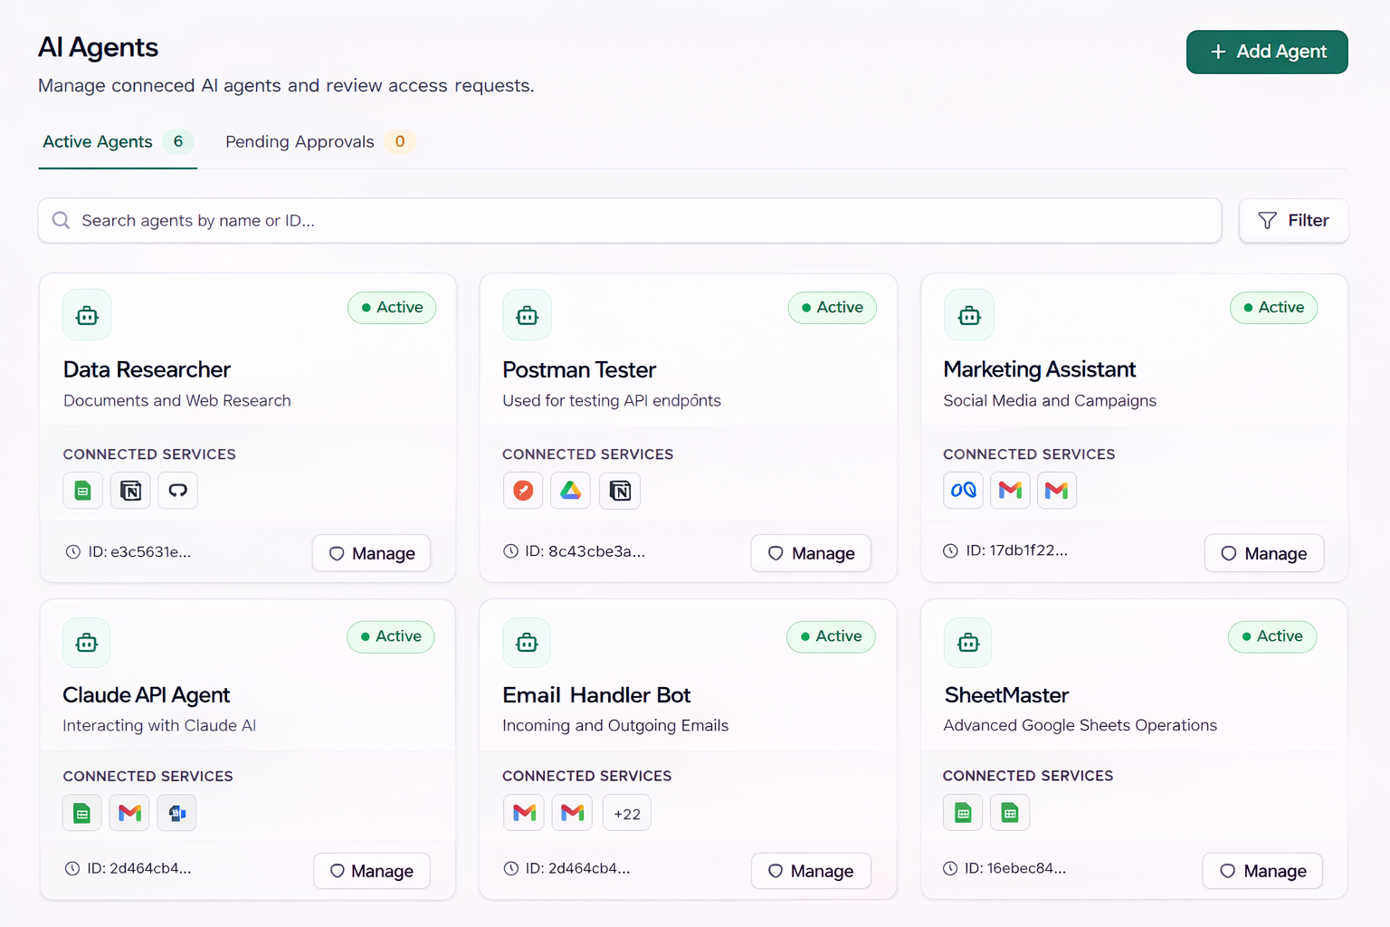
Task: Click the Postman service icon in Postman Tester
Action: coord(523,491)
